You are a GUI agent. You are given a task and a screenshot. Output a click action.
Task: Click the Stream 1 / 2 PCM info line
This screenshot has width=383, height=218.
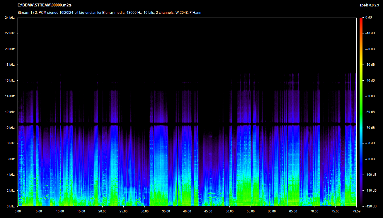tap(109, 13)
